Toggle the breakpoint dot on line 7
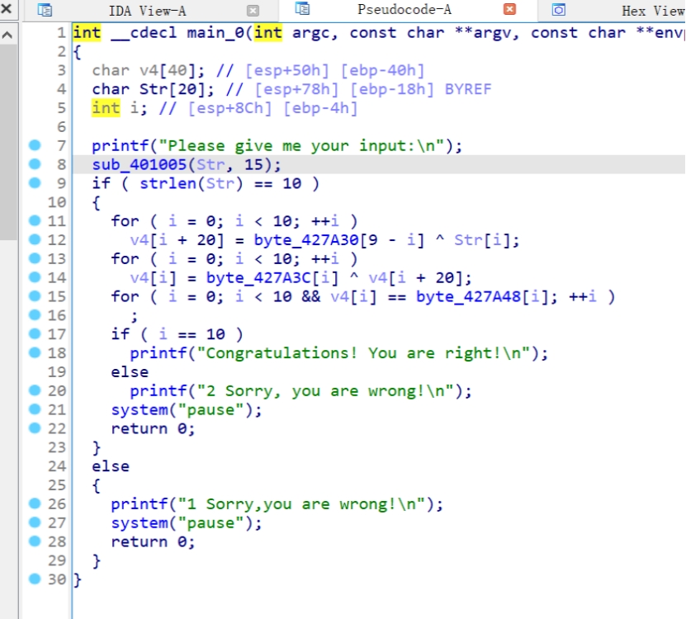Image resolution: width=686 pixels, height=619 pixels. point(35,145)
